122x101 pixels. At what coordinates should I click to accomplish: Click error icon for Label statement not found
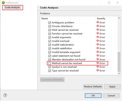tap(98, 56)
